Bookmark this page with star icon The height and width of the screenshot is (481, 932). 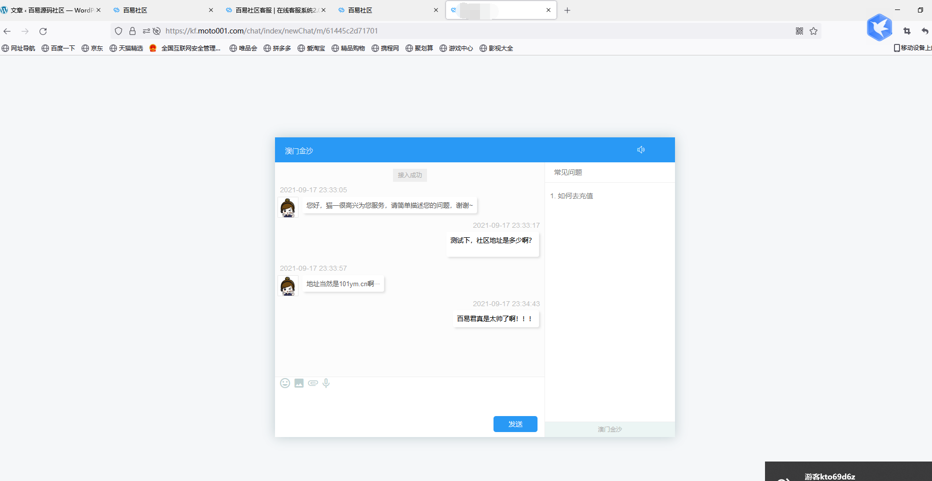coord(813,31)
